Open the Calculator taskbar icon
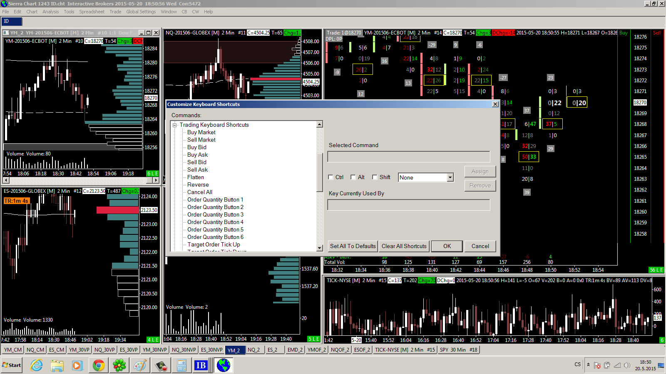The width and height of the screenshot is (666, 374). click(x=181, y=365)
